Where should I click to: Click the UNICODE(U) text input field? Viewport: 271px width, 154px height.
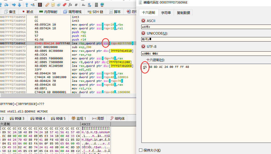[206, 39]
